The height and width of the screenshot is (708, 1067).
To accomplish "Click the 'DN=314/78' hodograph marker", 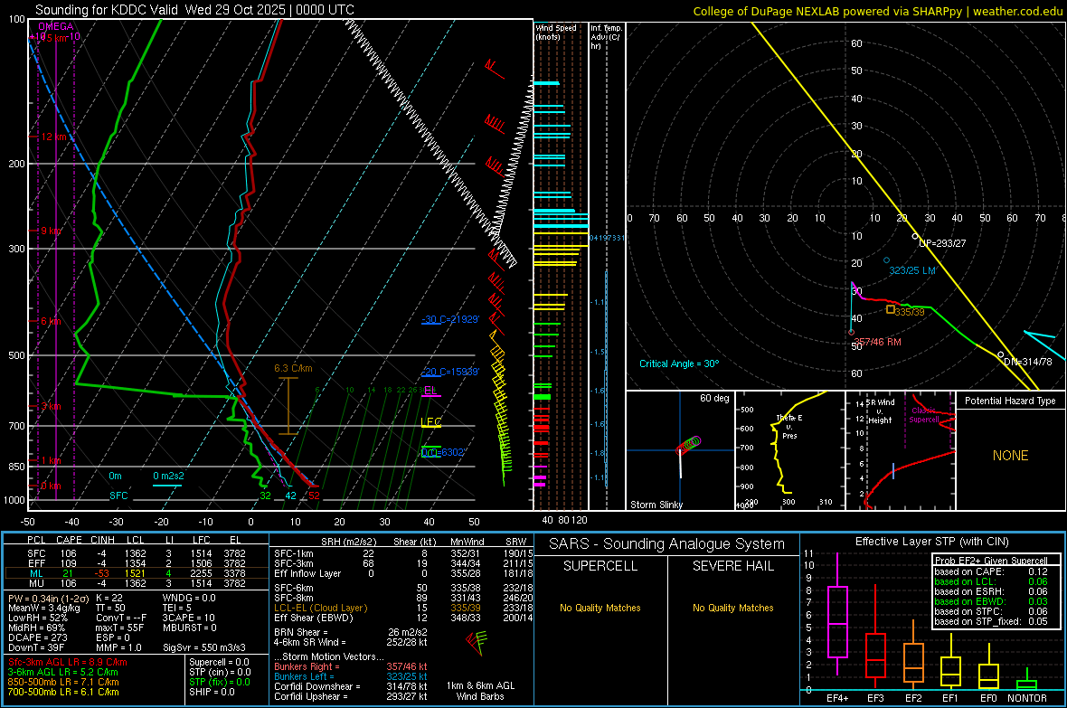I will click(1027, 362).
